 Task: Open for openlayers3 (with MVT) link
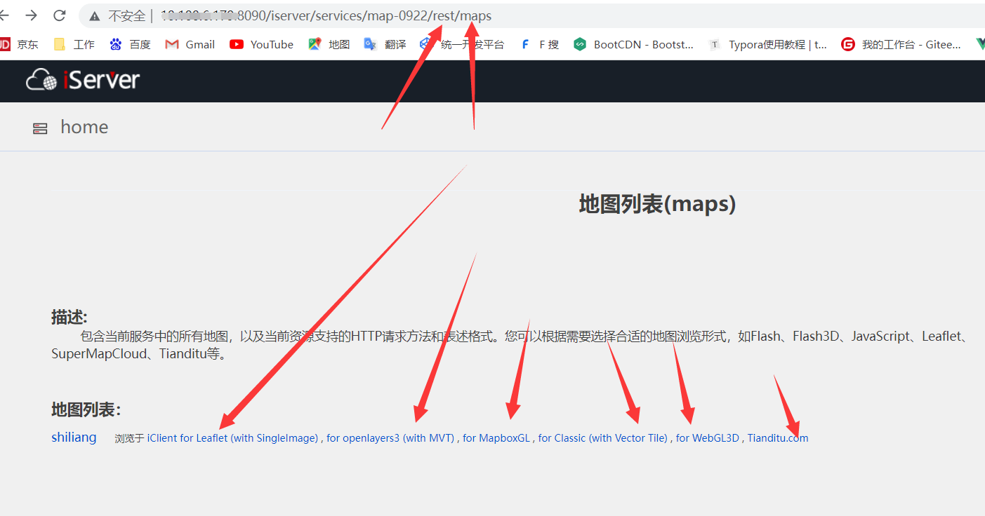[x=390, y=438]
